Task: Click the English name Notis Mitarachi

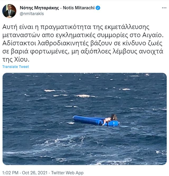Action: pos(79,8)
